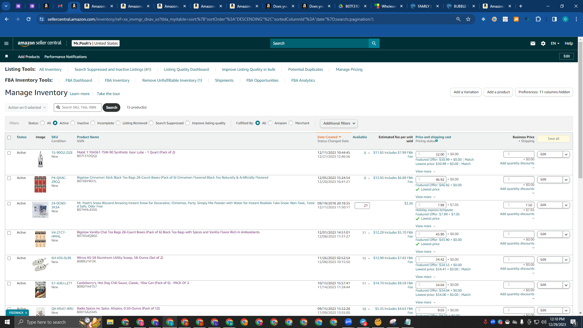Open the Messages envelope icon
Viewport: 583px width, 328px height.
click(x=533, y=43)
